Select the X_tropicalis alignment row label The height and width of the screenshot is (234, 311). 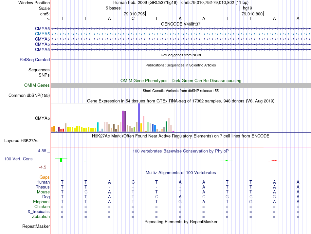[39, 212]
